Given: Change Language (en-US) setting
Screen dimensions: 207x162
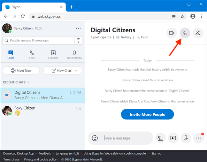Looking at the screenshot, I should tap(67, 153).
